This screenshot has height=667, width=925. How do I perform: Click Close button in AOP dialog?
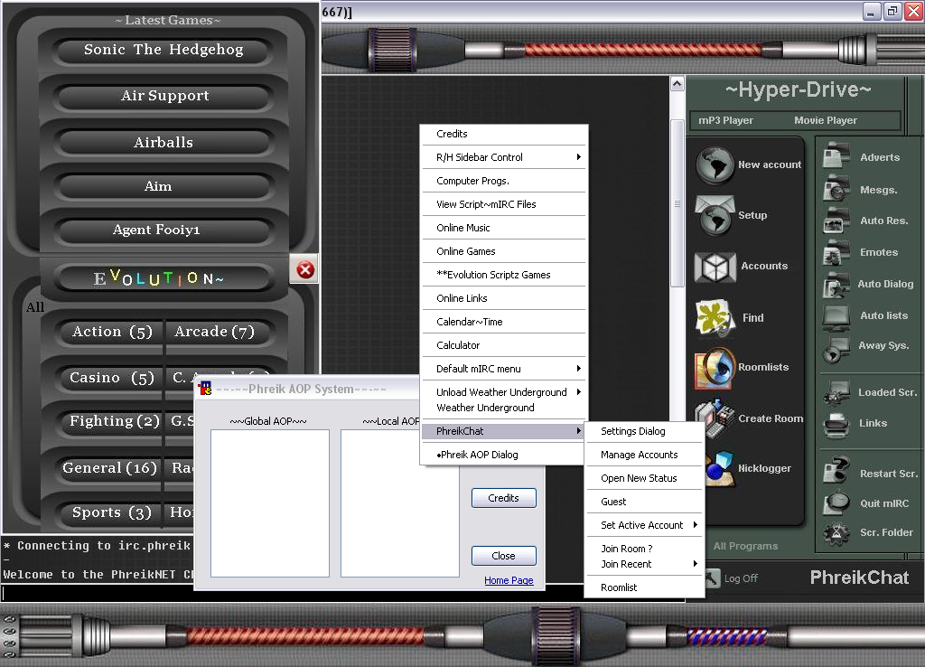[x=504, y=556]
